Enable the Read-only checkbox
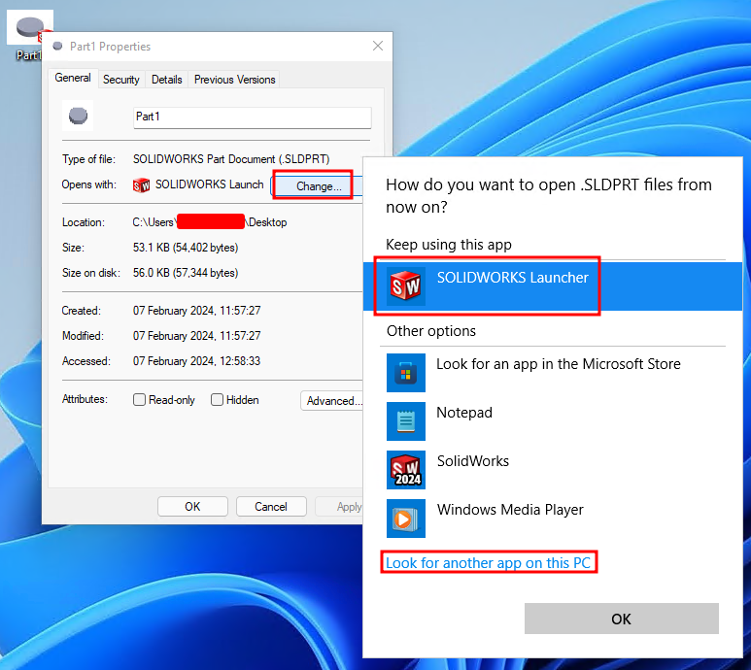The image size is (751, 670). point(140,400)
